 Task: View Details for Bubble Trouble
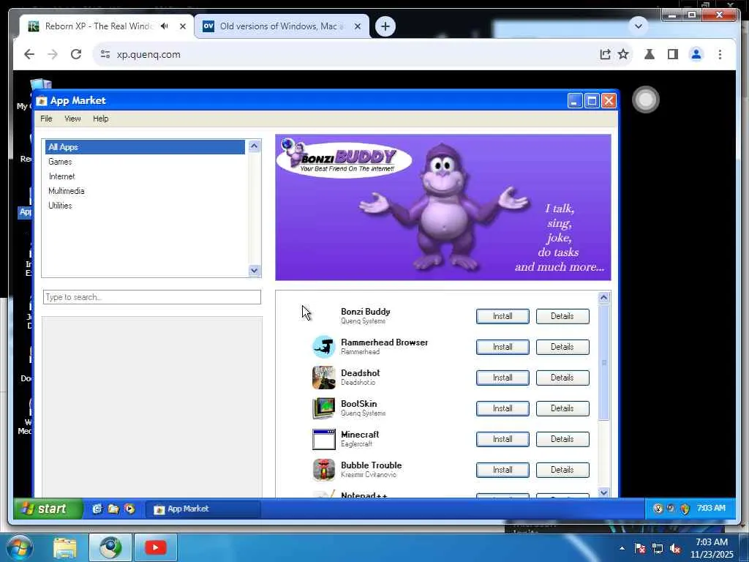562,470
